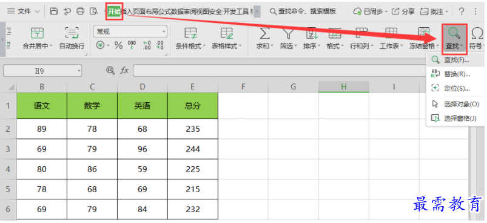Open the number format dialog launcher
Image resolution: width=487 pixels, height=223 pixels.
[166, 55]
